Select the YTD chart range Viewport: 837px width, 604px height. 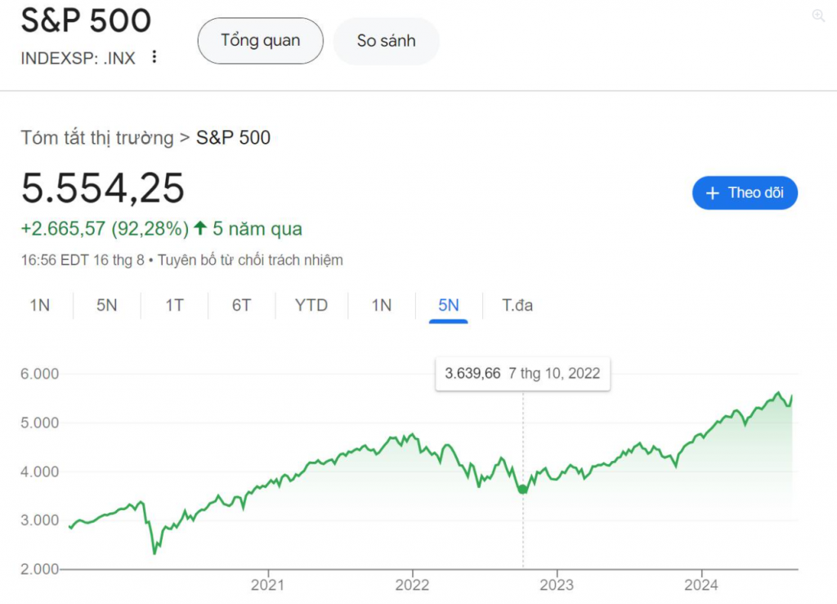pyautogui.click(x=311, y=306)
